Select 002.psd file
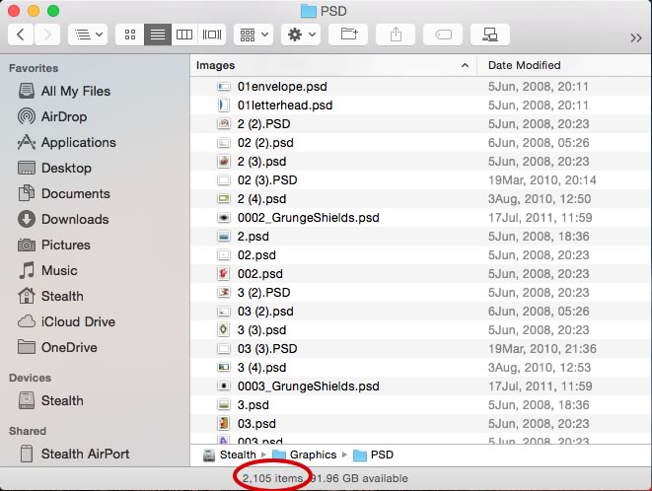The width and height of the screenshot is (652, 491). tap(421, 273)
